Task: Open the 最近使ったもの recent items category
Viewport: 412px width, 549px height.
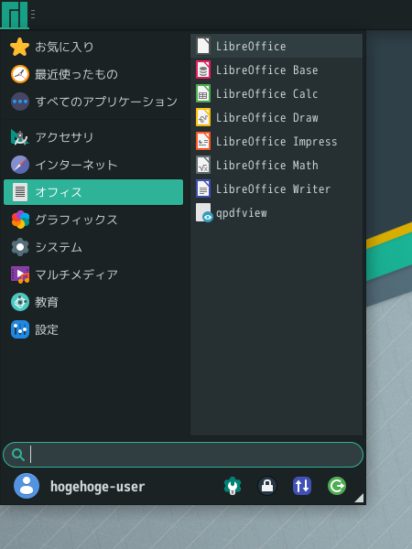Action: point(93,74)
